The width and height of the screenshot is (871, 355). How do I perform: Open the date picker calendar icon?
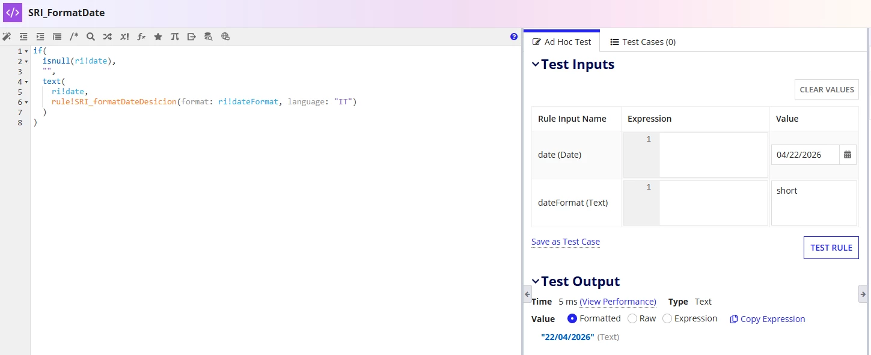848,155
